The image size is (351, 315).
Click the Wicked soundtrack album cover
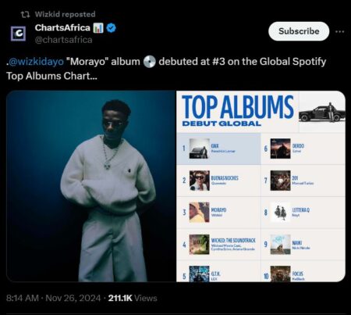point(199,245)
